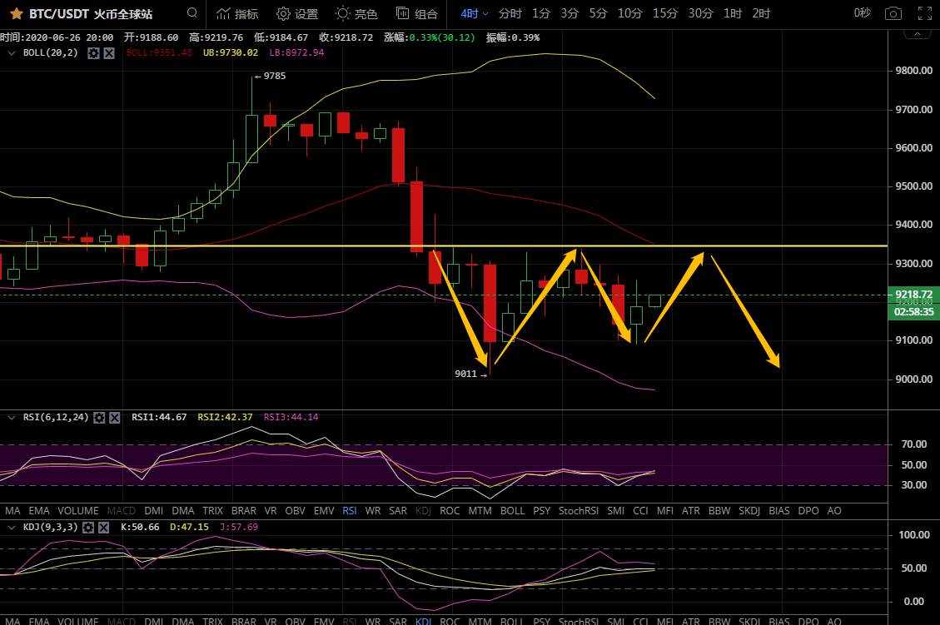The height and width of the screenshot is (625, 940).
Task: Click the 组合 layout button
Action: point(417,13)
